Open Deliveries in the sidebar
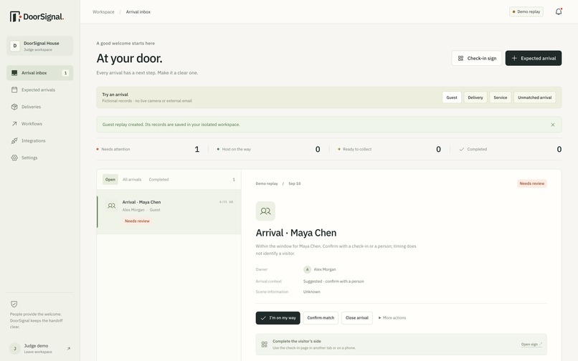Image resolution: width=578 pixels, height=361 pixels. click(40, 107)
